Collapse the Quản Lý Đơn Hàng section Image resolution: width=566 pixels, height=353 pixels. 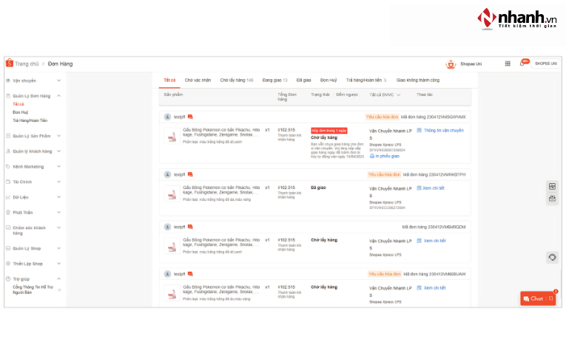[x=59, y=96]
